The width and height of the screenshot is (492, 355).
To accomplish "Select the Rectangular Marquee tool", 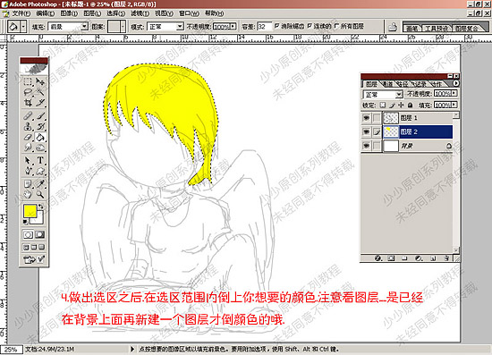I will [29, 82].
